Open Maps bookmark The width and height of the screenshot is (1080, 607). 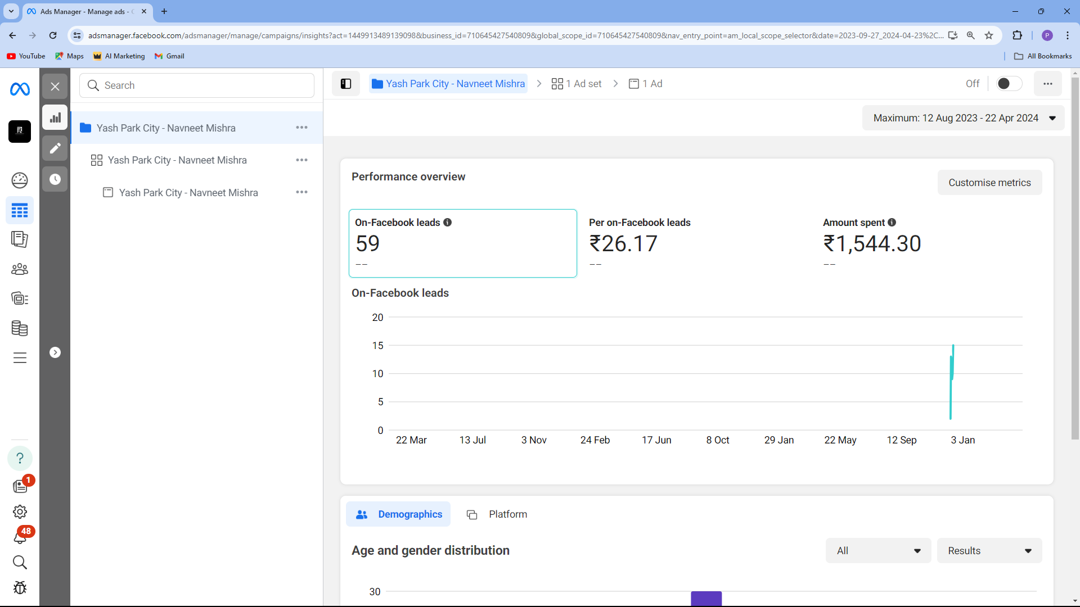(x=70, y=56)
